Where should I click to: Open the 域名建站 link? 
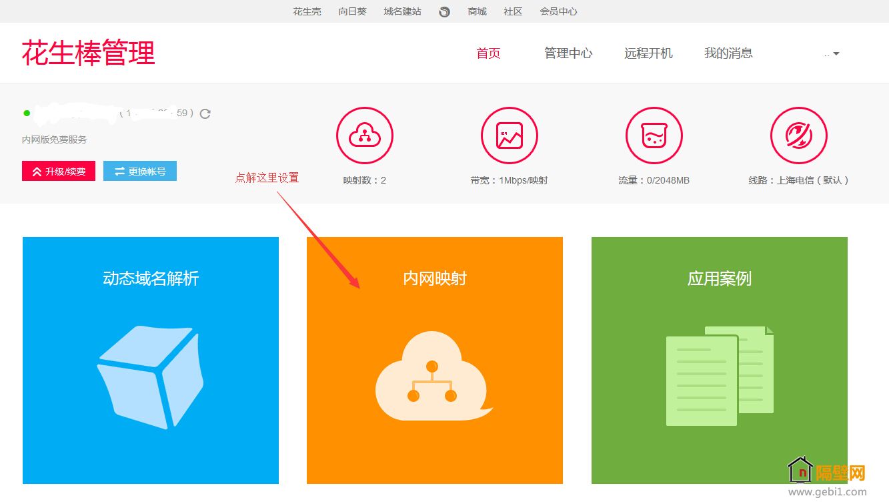(402, 11)
